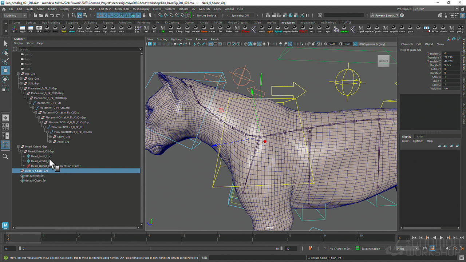The image size is (466, 262).
Task: Activate the Select tool arrow in the toolbox
Action: click(5, 44)
